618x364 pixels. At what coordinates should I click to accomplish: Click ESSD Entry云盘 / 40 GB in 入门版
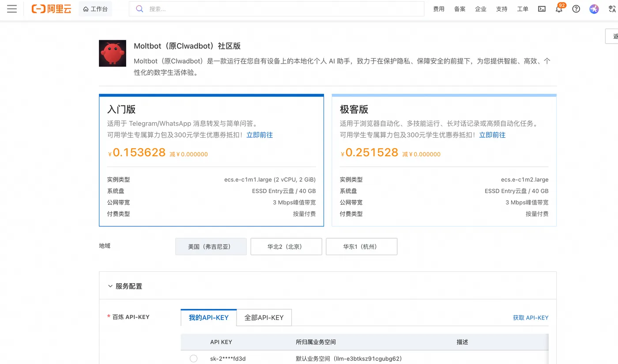point(284,191)
